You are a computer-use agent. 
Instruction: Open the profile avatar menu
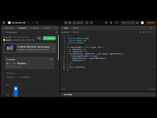(x=142, y=23)
